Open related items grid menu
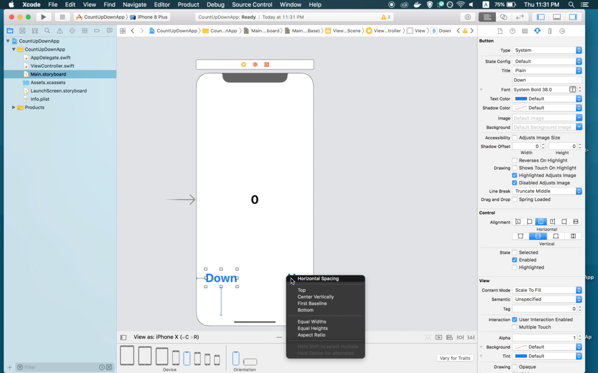The height and width of the screenshot is (373, 598). [123, 31]
